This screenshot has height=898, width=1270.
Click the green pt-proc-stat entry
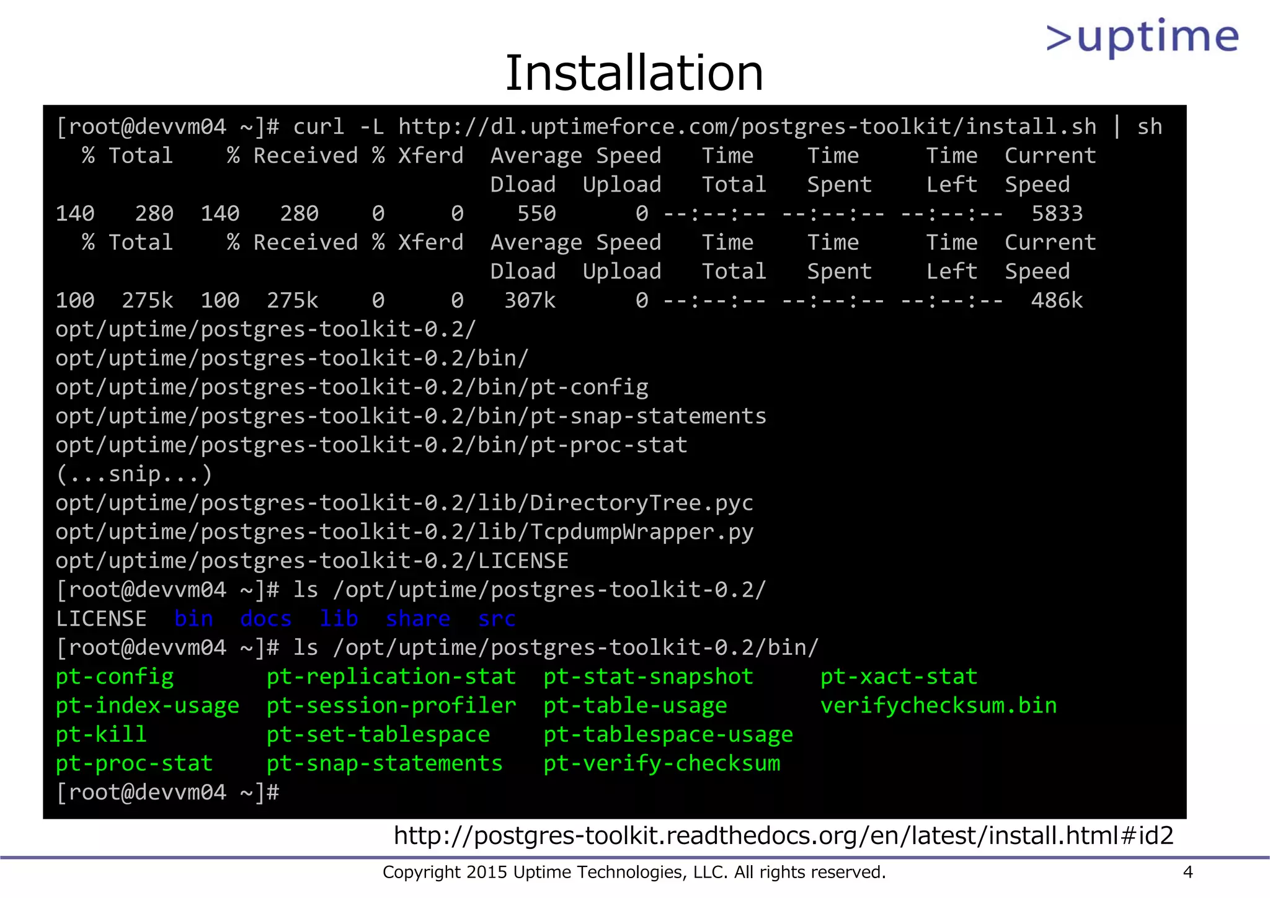click(135, 763)
